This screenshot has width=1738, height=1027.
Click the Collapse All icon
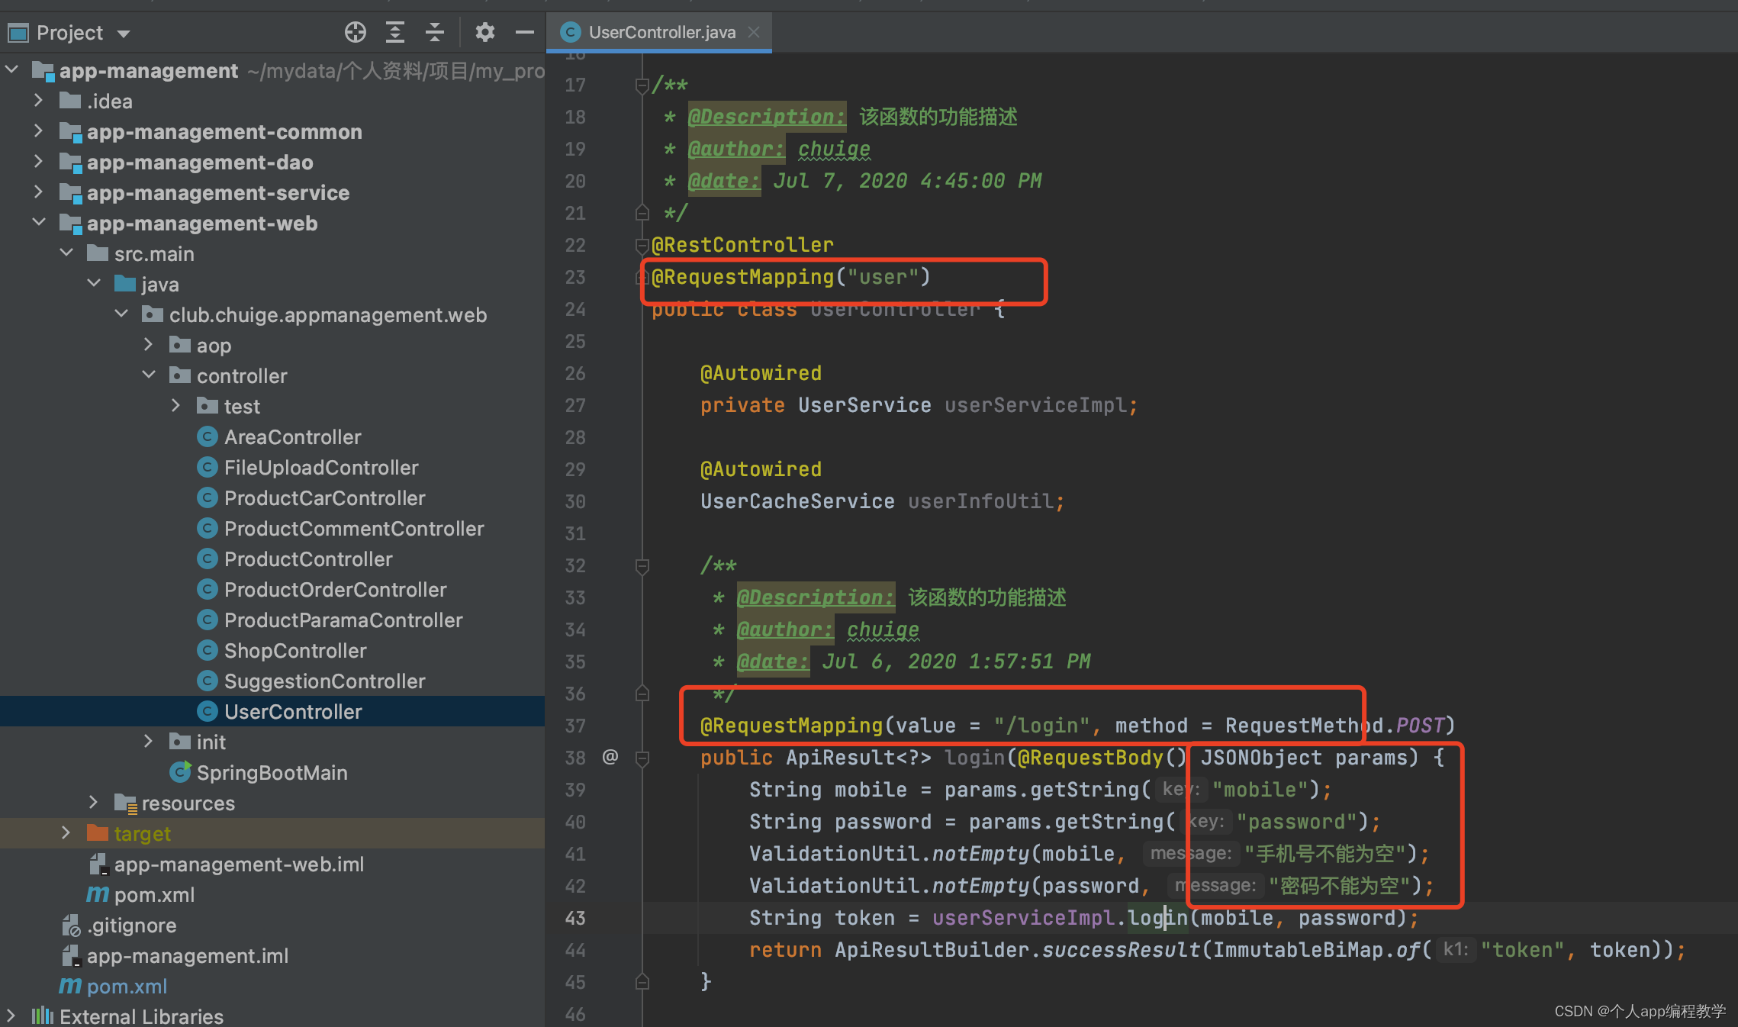coord(434,32)
